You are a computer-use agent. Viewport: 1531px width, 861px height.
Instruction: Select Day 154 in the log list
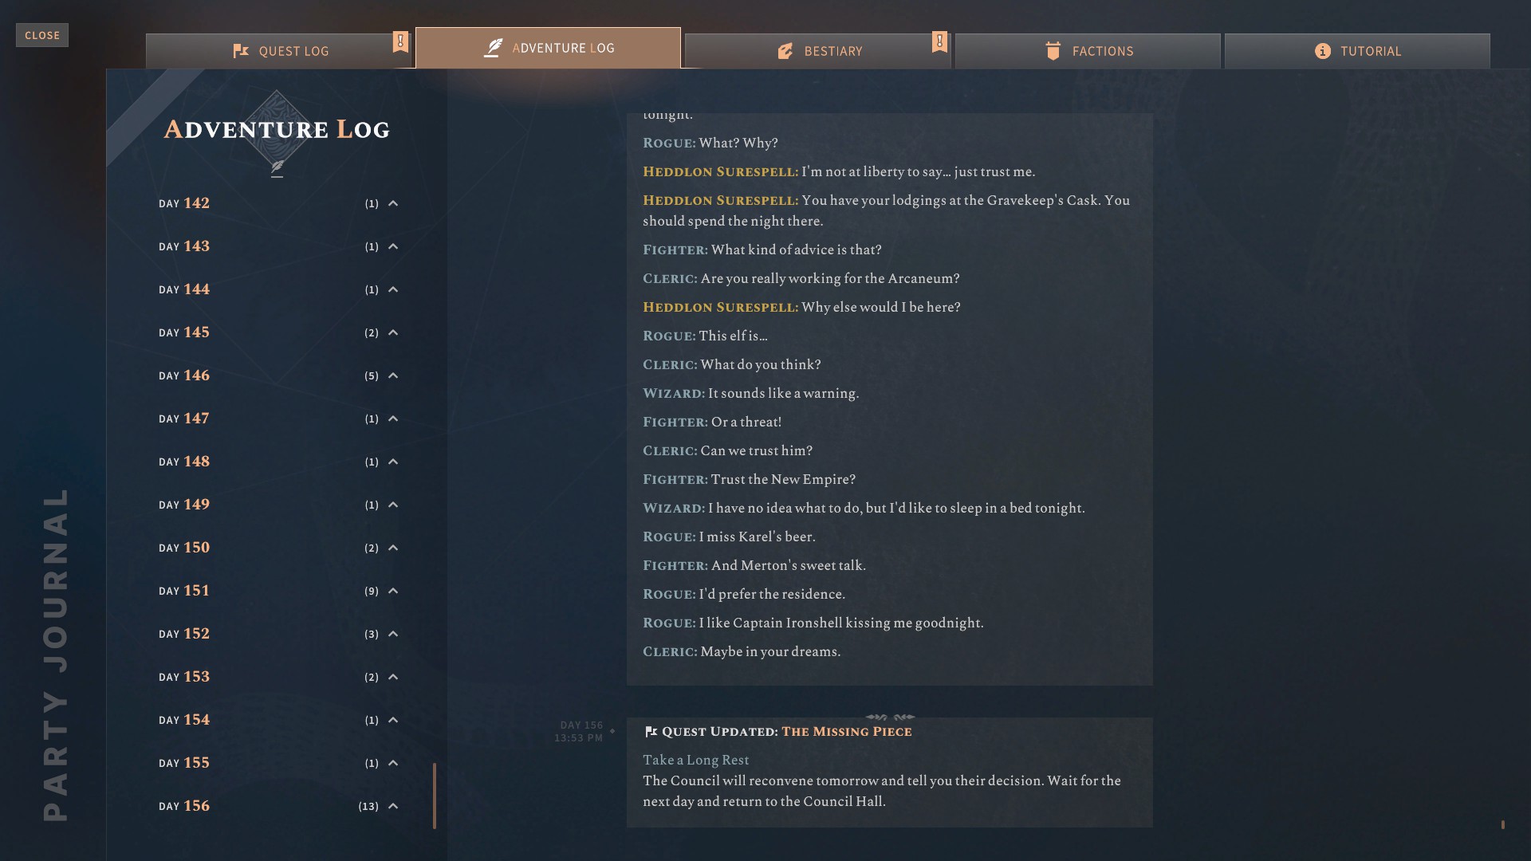click(278, 720)
